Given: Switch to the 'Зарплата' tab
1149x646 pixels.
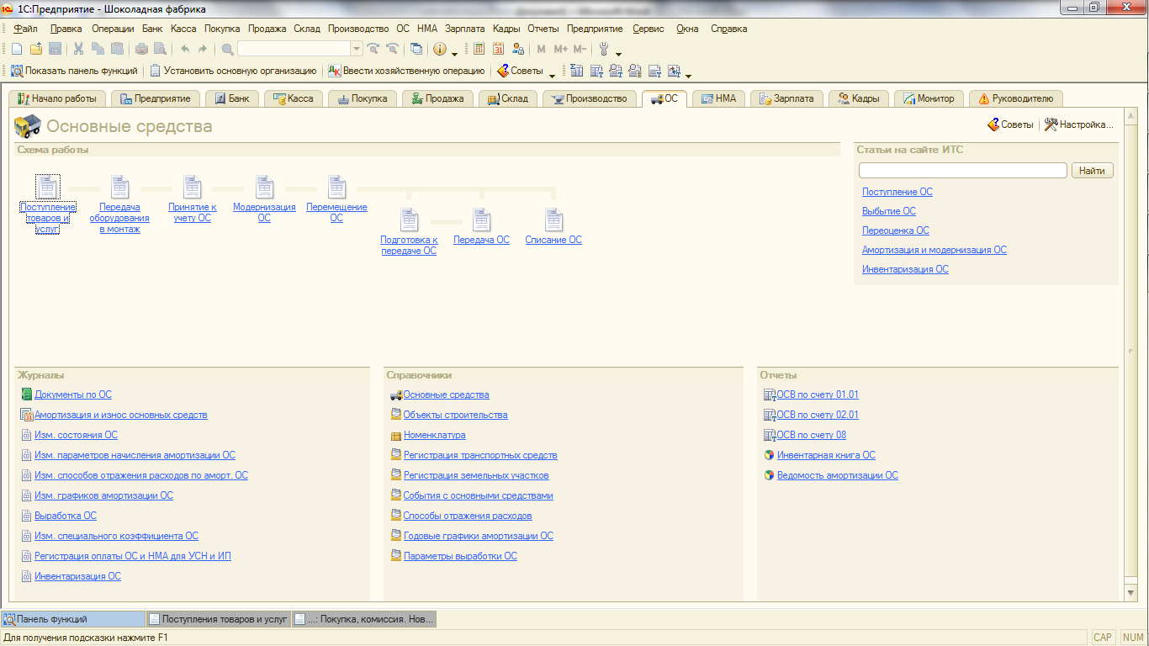Looking at the screenshot, I should [x=786, y=98].
